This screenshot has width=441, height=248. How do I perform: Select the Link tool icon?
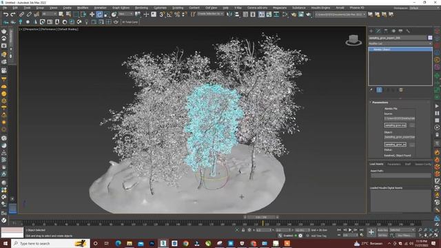[x=21, y=14]
